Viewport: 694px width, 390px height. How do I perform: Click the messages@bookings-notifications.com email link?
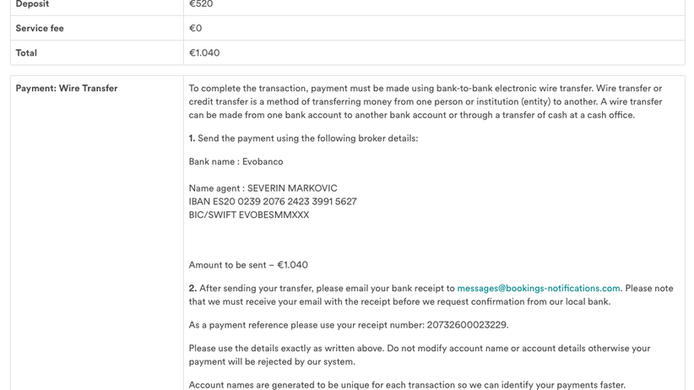538,289
